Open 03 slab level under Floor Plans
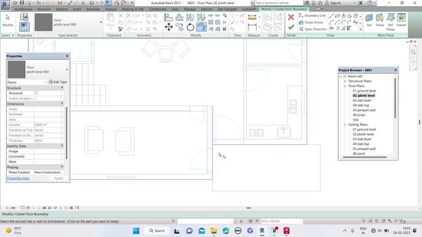 [362, 101]
